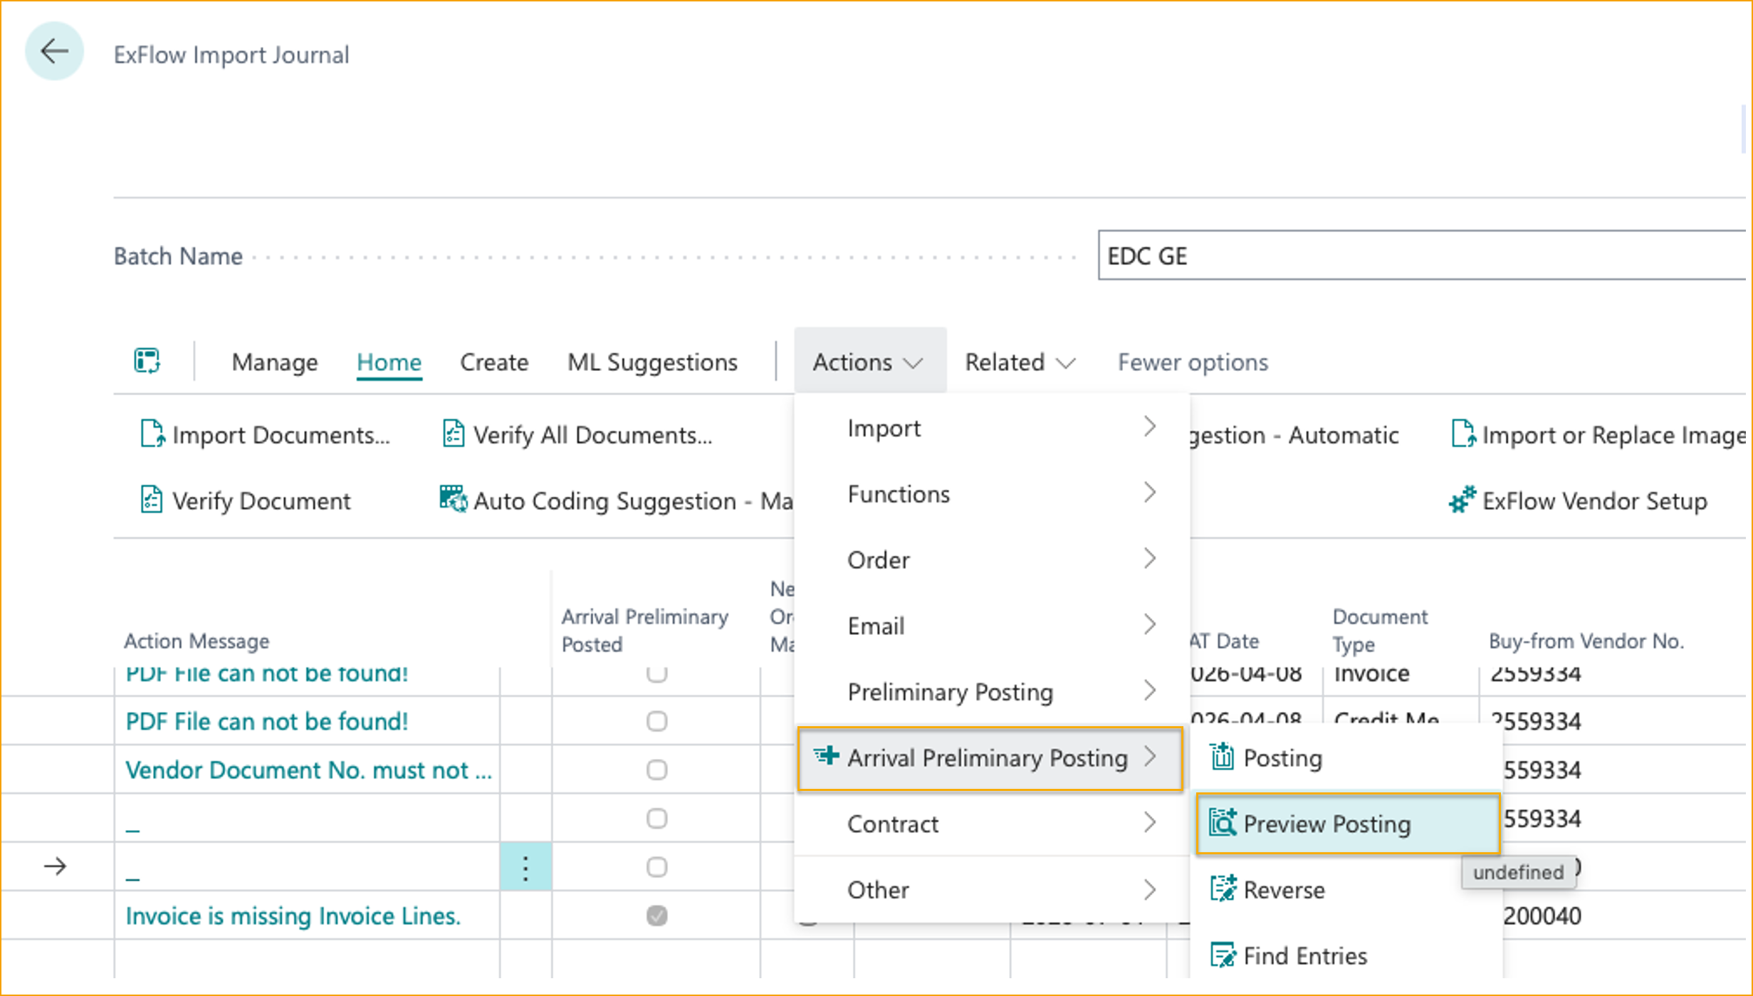This screenshot has height=996, width=1753.
Task: Click the personalize layout icon left of Manage
Action: [x=147, y=361]
